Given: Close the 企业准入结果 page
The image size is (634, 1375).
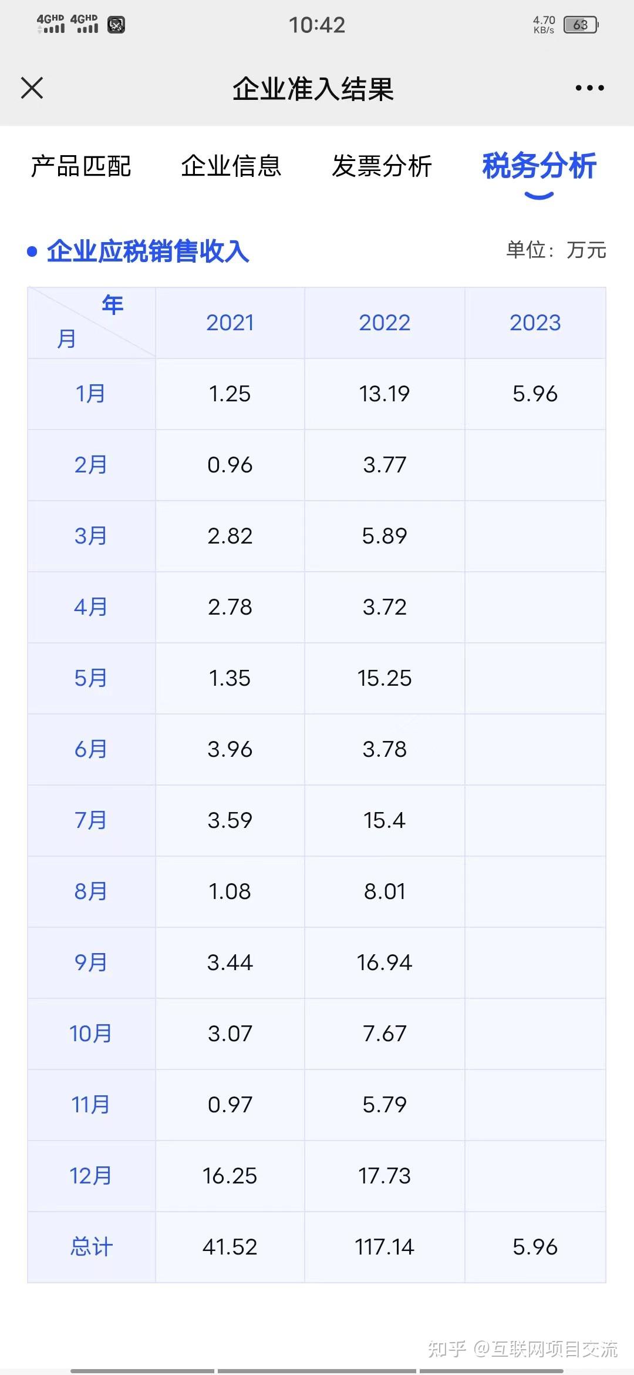Looking at the screenshot, I should click(x=32, y=88).
